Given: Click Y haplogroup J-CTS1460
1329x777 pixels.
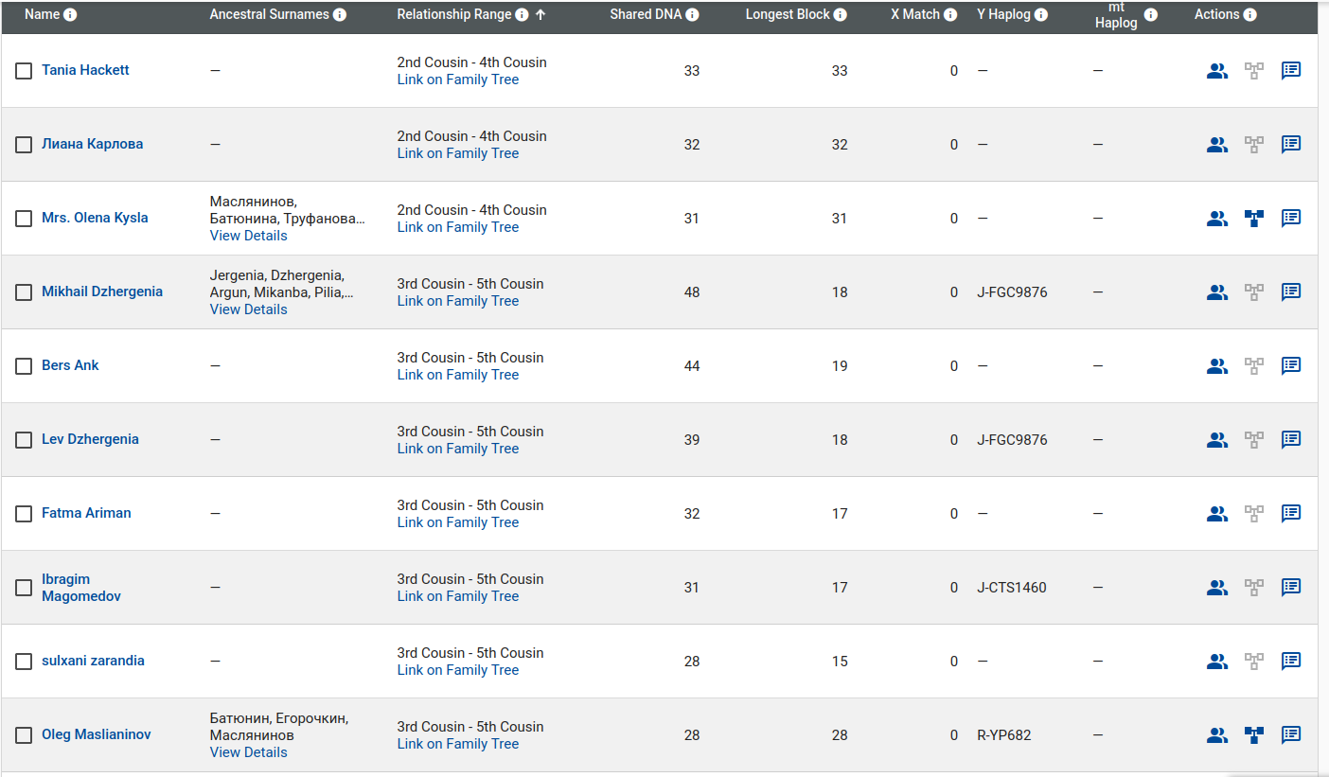Looking at the screenshot, I should [x=1012, y=588].
